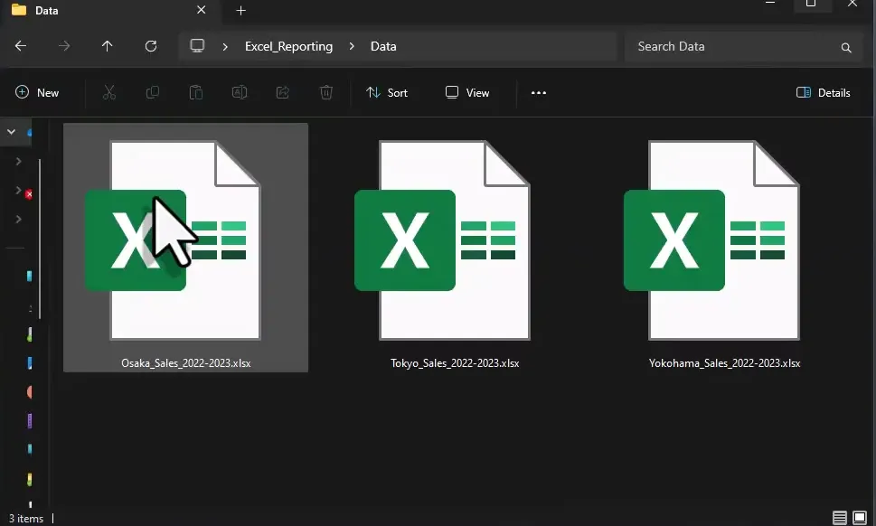Go back to the previous folder
Image resolution: width=876 pixels, height=526 pixels.
coord(20,46)
